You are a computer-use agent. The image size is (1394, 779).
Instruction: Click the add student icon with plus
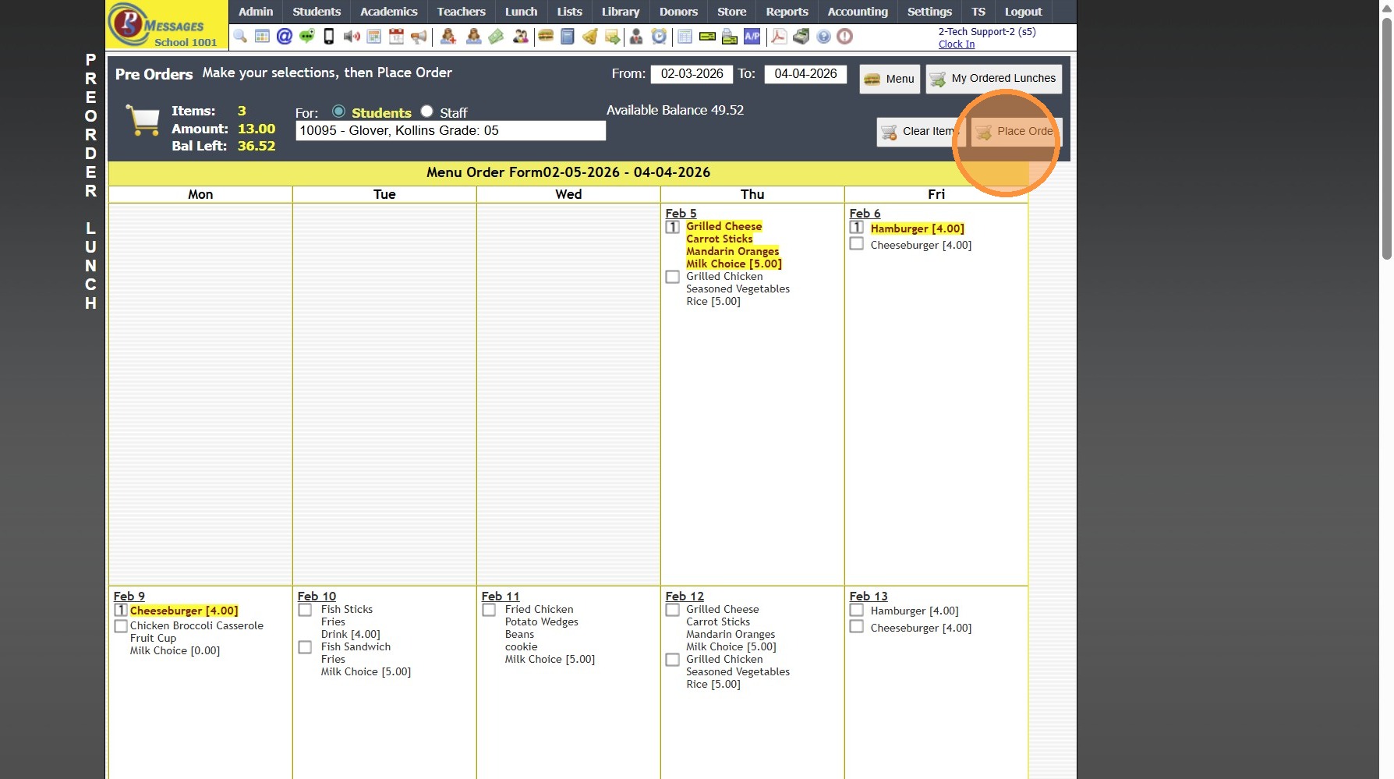click(x=448, y=37)
